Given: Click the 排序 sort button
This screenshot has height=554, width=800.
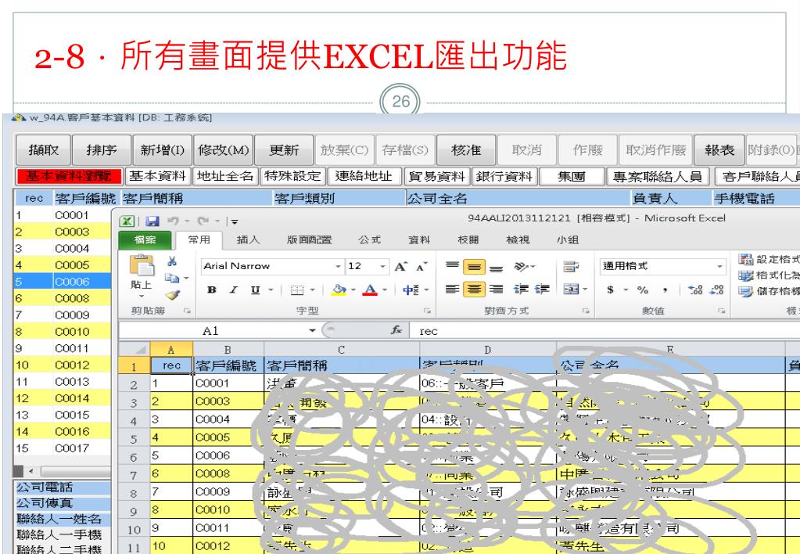Looking at the screenshot, I should point(102,150).
